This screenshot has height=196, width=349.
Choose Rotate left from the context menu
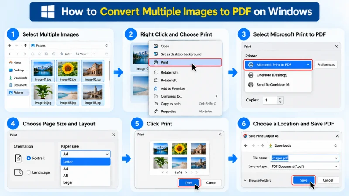pos(185,81)
